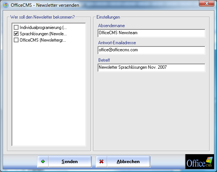Image resolution: width=217 pixels, height=172 pixels.
Task: Uncheck the Sprachlösungen newsletter group
Action: point(16,33)
